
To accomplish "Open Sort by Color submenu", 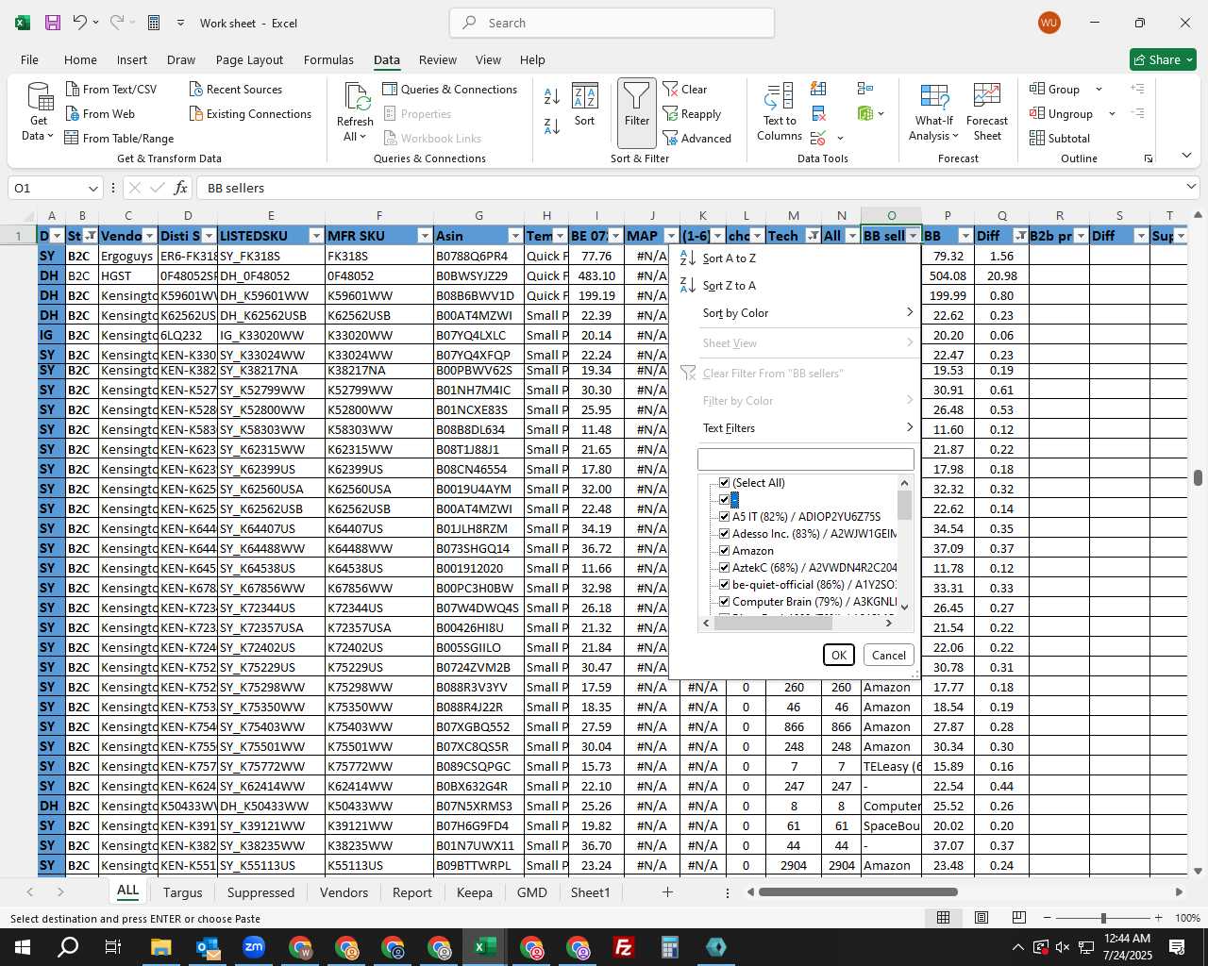I will (x=797, y=313).
